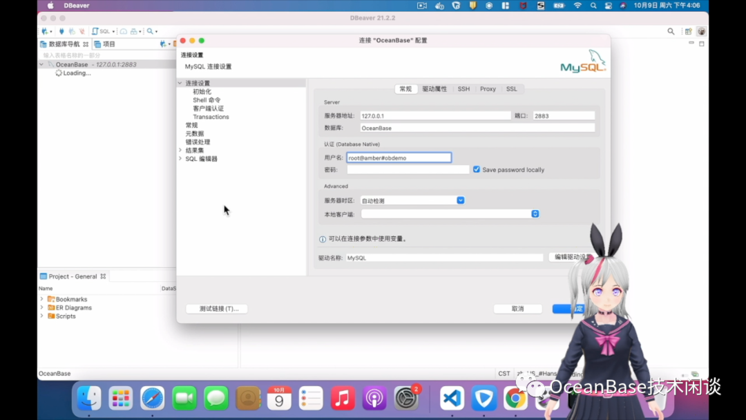
Task: Select Shell 命令 in settings tree
Action: tap(207, 100)
